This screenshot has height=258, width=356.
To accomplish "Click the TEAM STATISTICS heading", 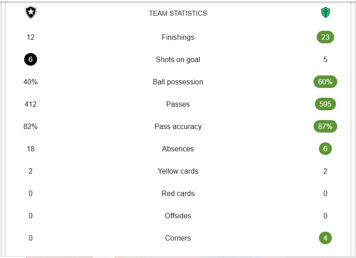I will [178, 13].
